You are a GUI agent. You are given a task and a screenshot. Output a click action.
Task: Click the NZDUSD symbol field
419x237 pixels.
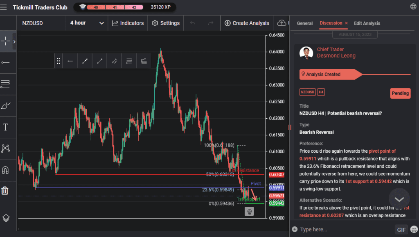pos(41,23)
